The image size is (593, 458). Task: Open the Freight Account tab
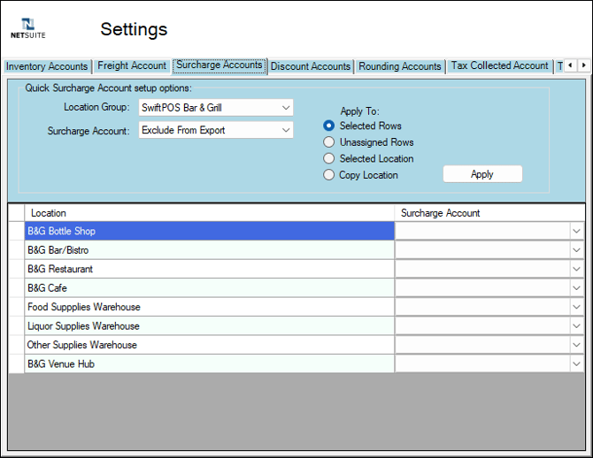coord(132,65)
